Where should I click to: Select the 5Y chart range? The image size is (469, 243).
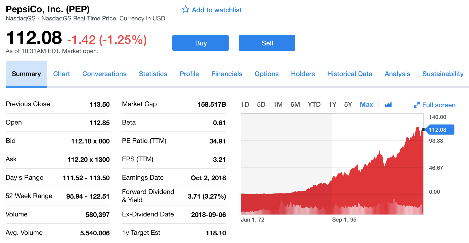(348, 104)
